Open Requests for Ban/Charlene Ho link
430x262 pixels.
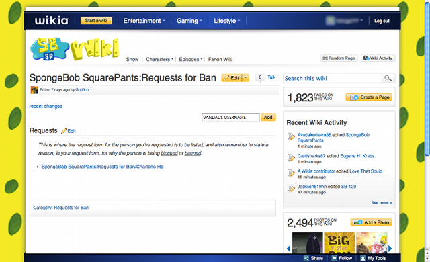[x=102, y=167]
